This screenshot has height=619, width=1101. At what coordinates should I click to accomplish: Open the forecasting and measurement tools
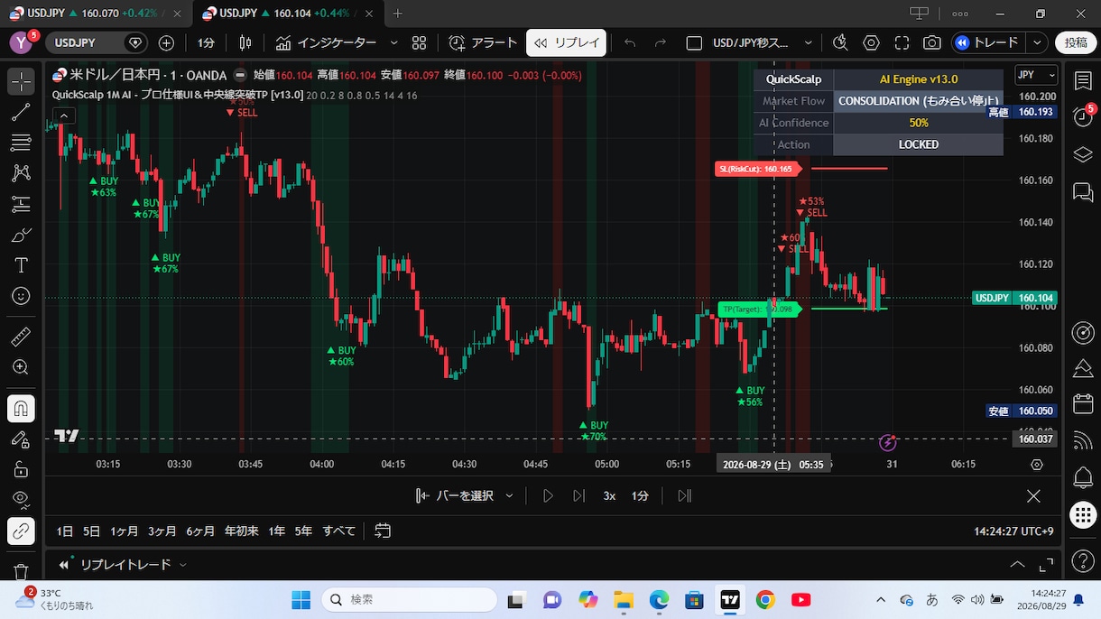[21, 204]
